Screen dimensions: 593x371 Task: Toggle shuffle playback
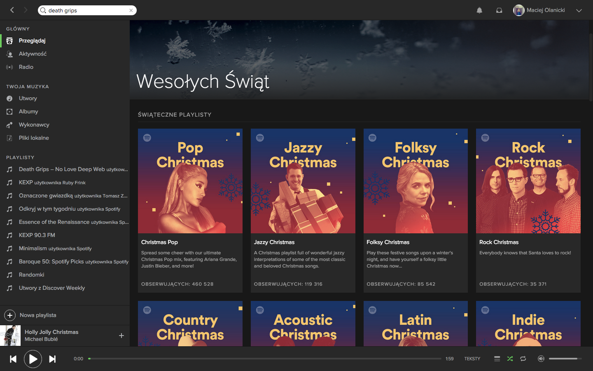click(510, 359)
